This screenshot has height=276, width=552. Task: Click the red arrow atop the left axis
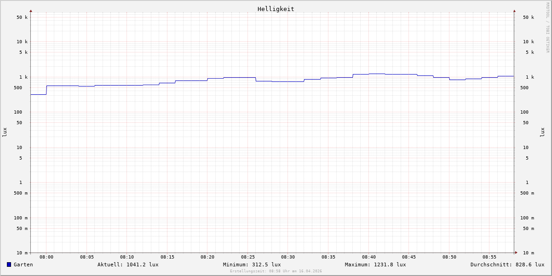(31, 11)
